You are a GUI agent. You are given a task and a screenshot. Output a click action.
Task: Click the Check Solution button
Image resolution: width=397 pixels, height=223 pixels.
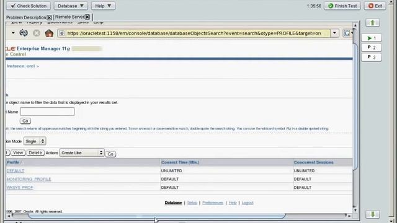click(29, 6)
